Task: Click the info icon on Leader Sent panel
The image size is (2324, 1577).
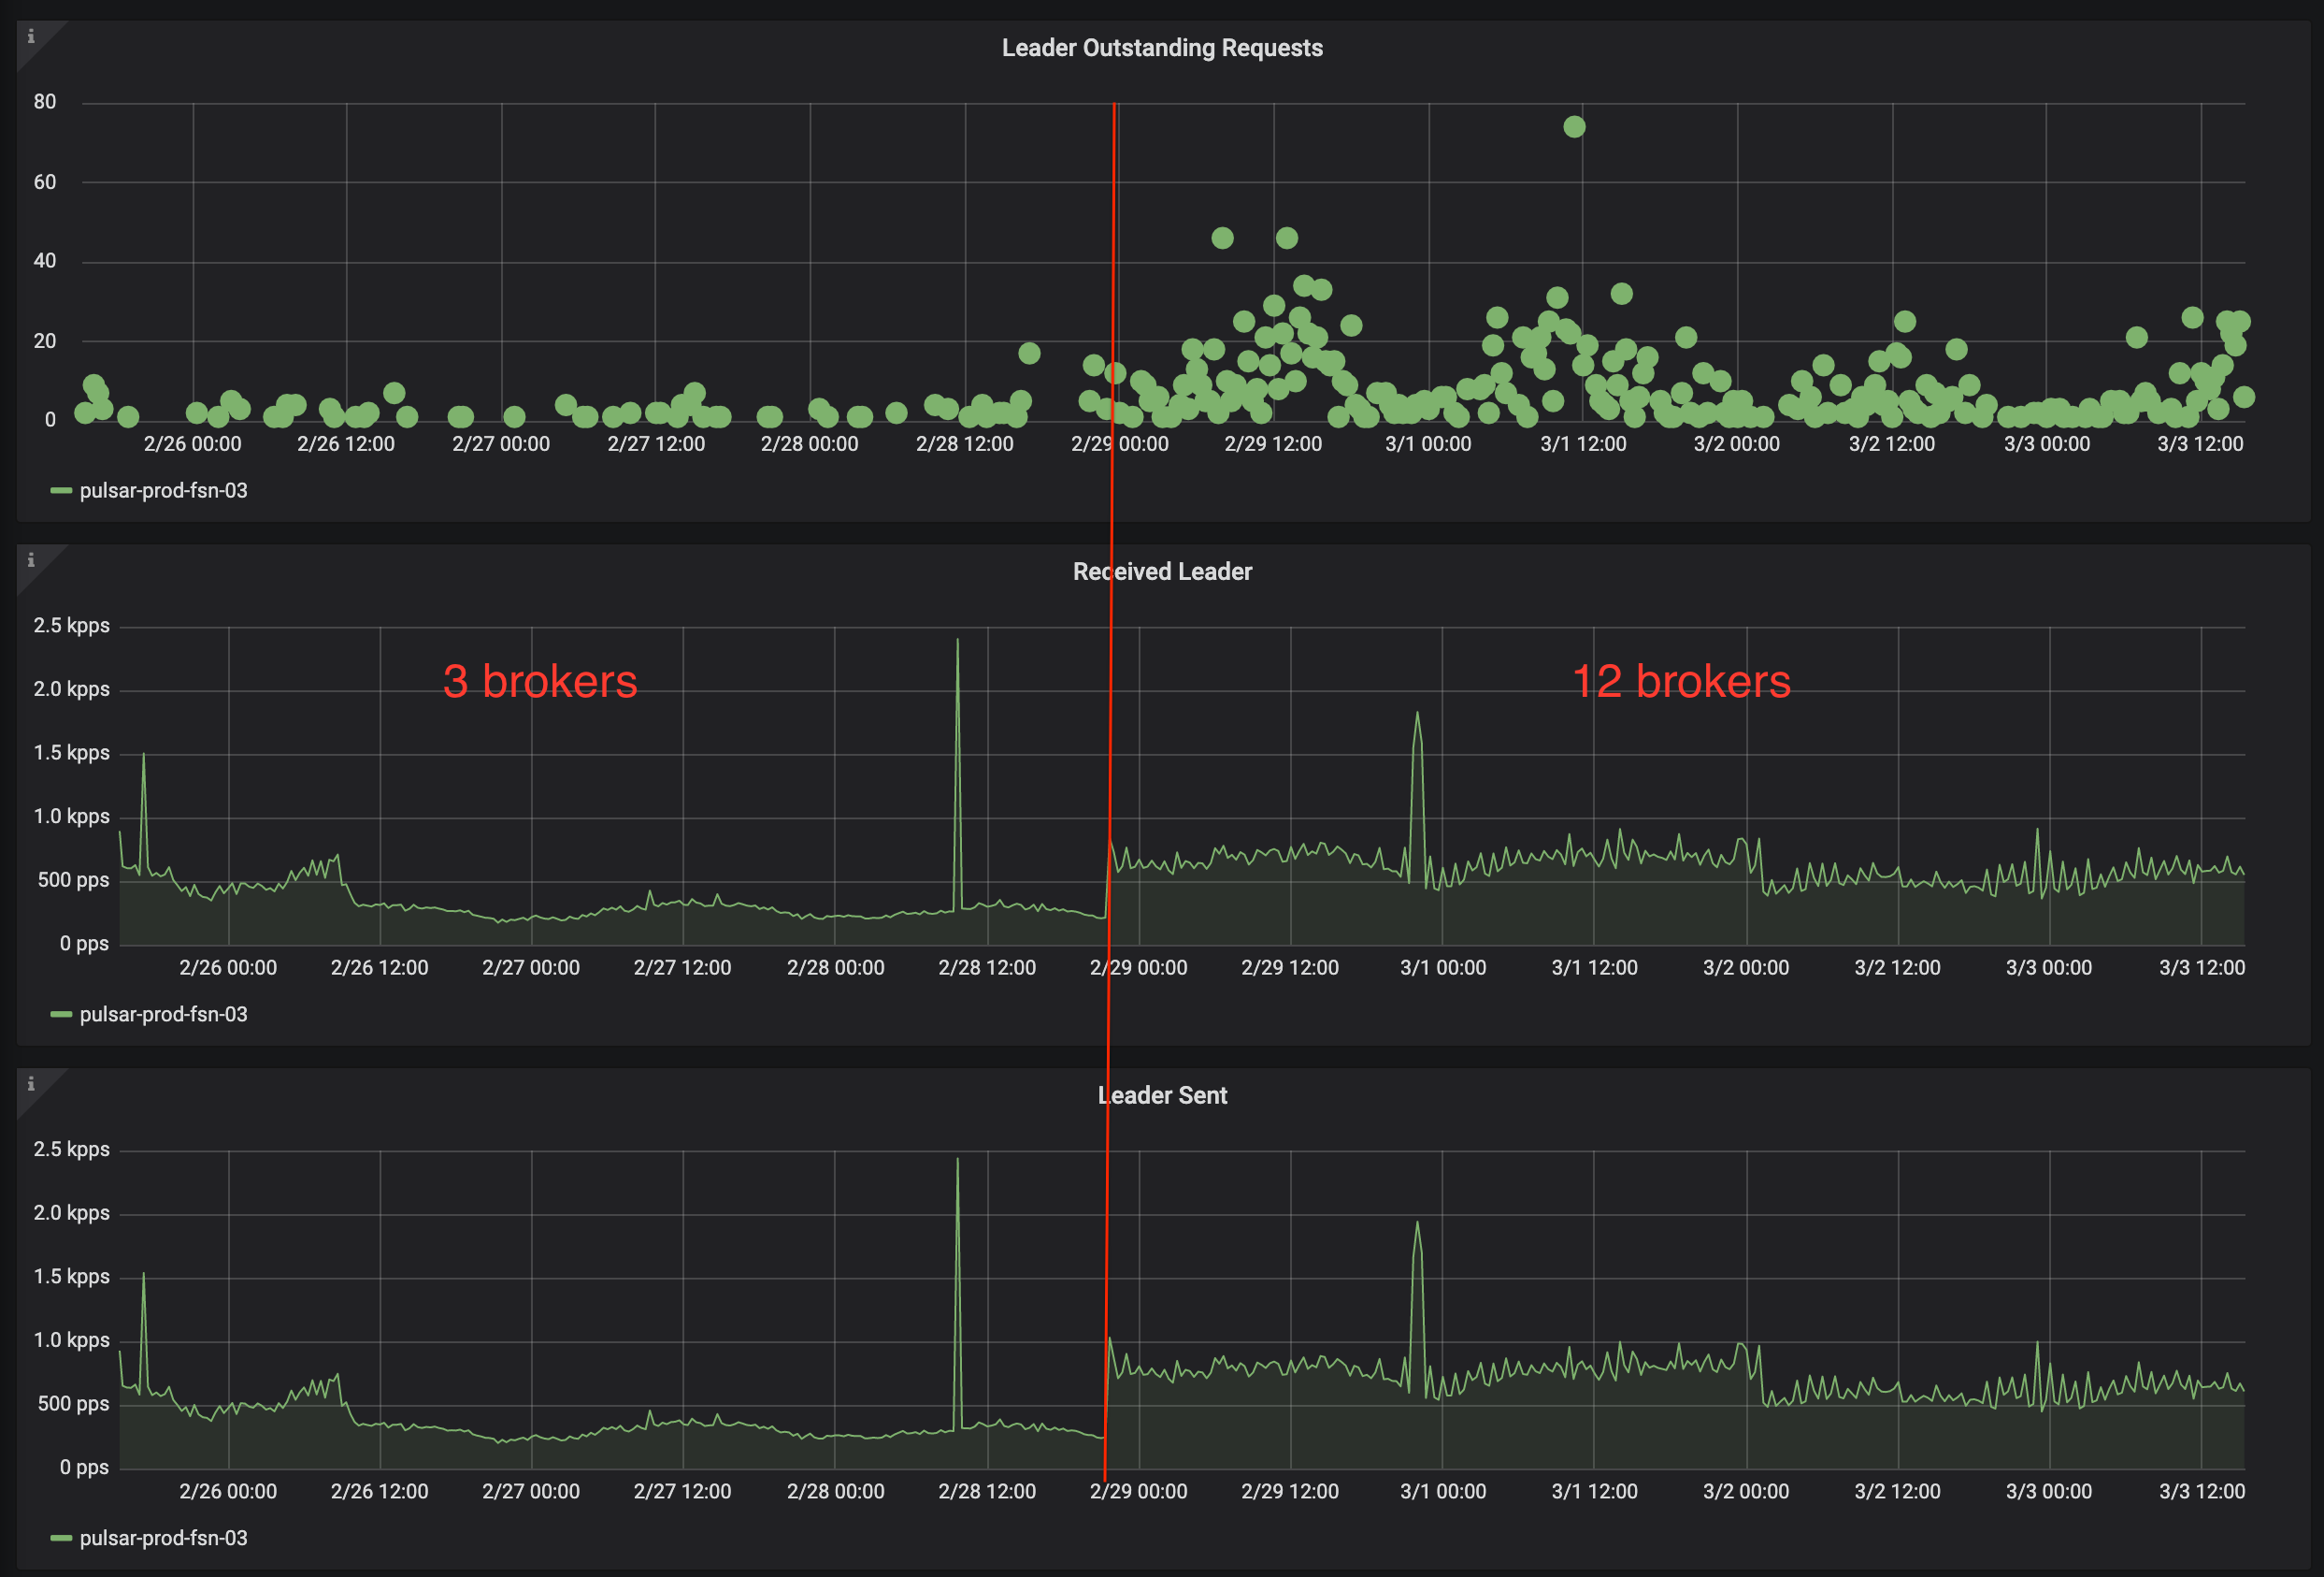Action: tap(31, 1084)
